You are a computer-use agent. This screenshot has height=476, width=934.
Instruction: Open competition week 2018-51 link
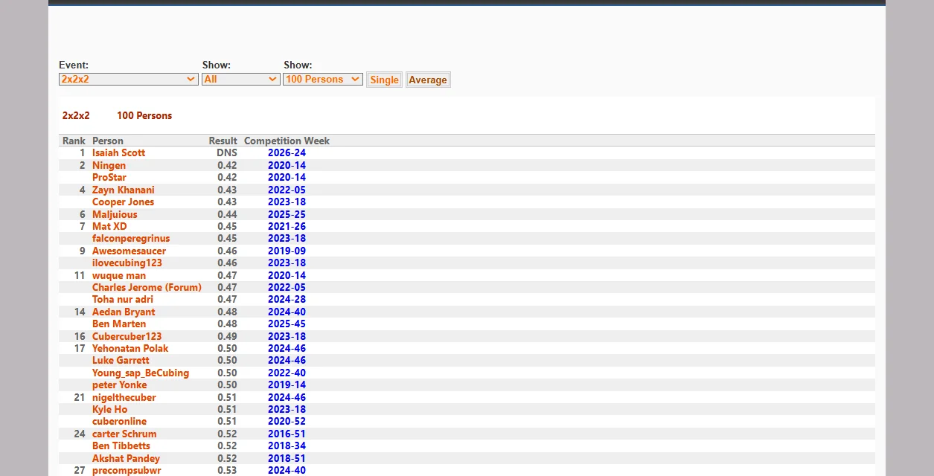point(287,459)
